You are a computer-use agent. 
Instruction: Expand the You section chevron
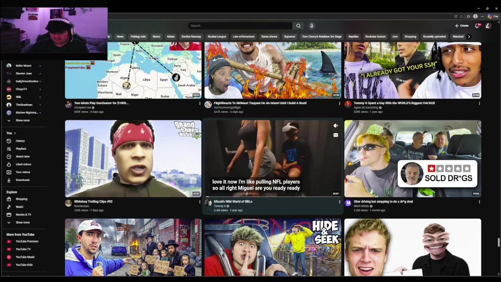point(15,133)
